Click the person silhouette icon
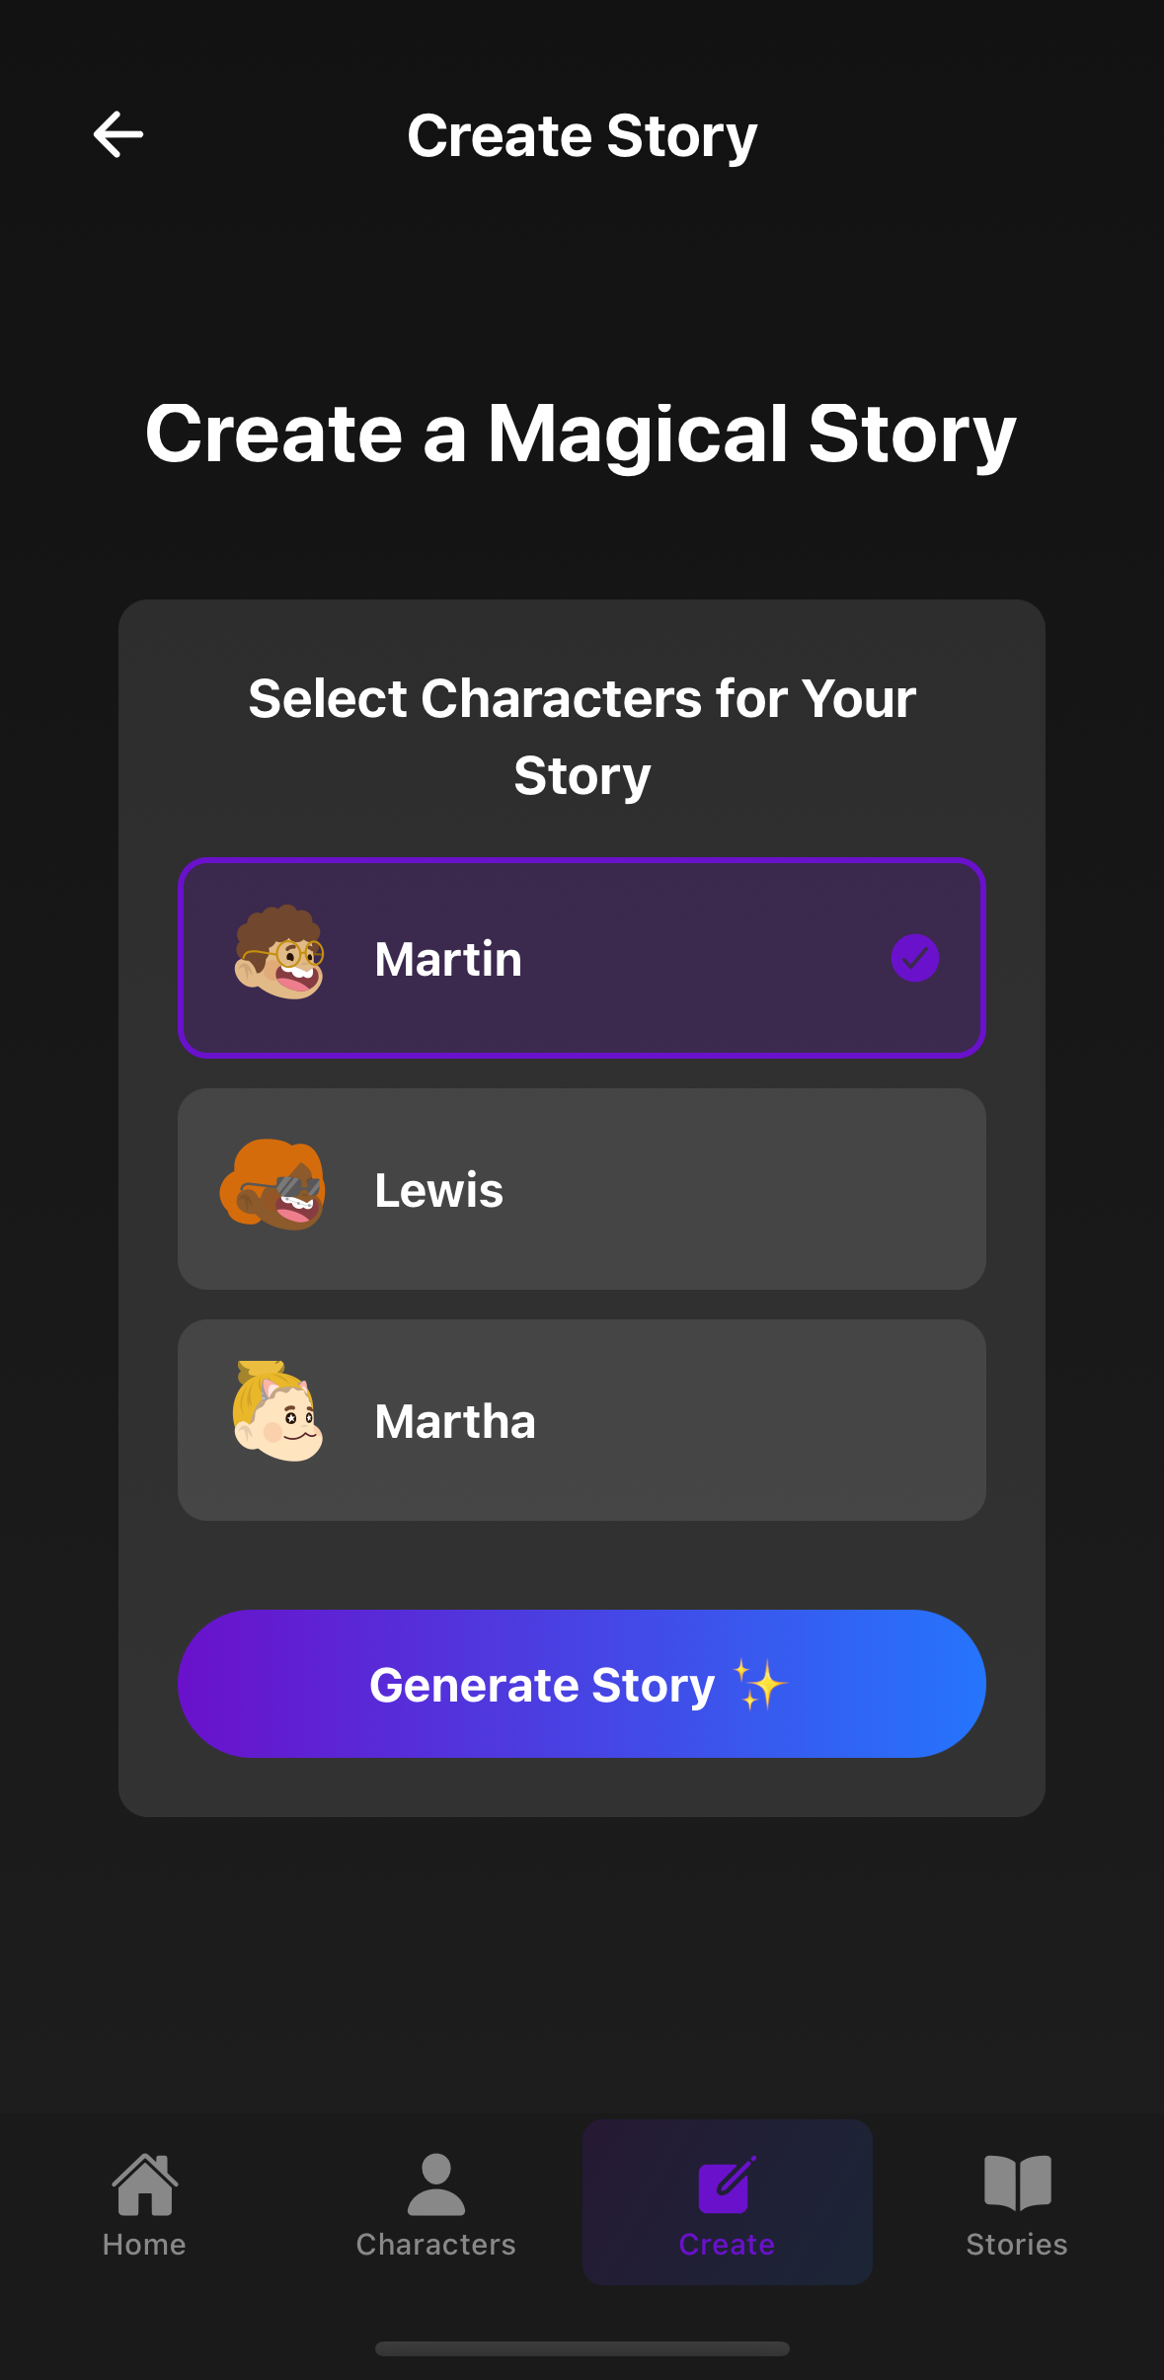The width and height of the screenshot is (1164, 2380). [x=435, y=2183]
